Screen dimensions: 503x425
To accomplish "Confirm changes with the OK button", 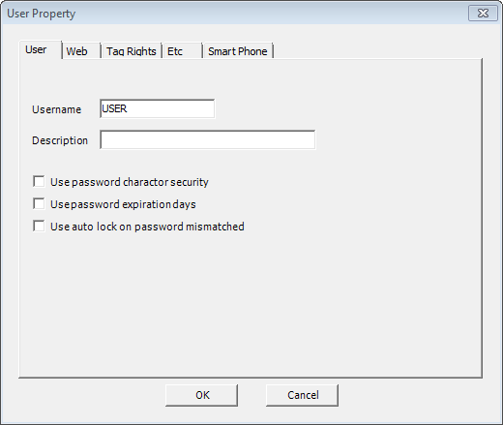I will pyautogui.click(x=201, y=395).
